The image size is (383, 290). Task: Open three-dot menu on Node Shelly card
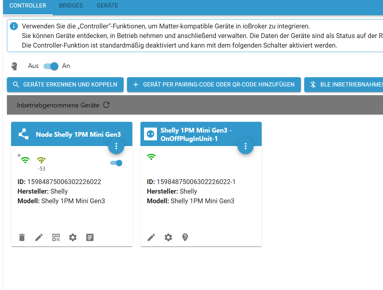[x=116, y=146]
